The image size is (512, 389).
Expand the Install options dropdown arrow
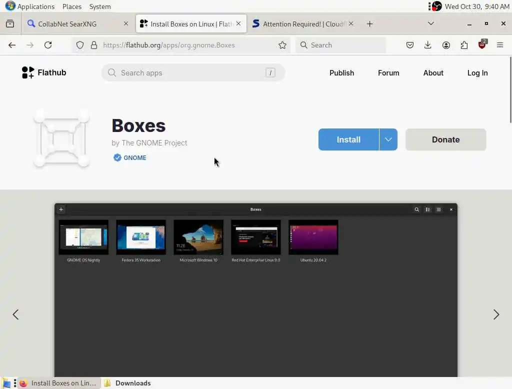pos(388,139)
